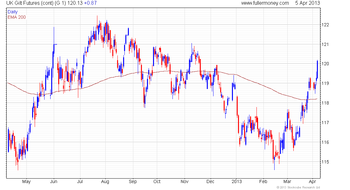Click the Nov label on time axis

pyautogui.click(x=185, y=181)
